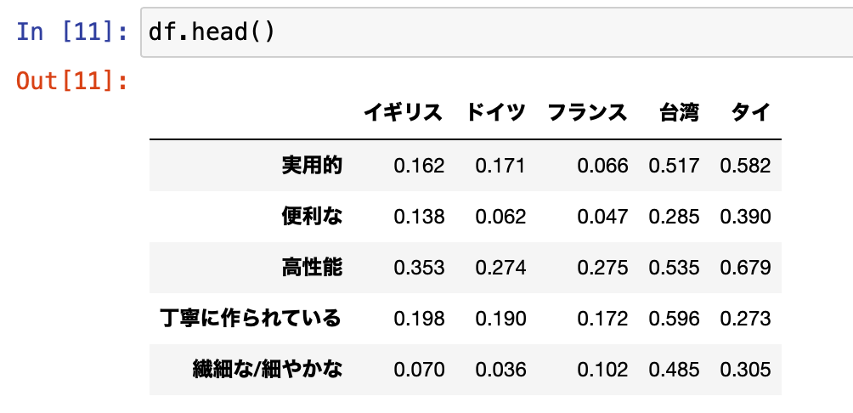Image resolution: width=853 pixels, height=413 pixels.
Task: Select the 実用的 row label
Action: pos(313,166)
